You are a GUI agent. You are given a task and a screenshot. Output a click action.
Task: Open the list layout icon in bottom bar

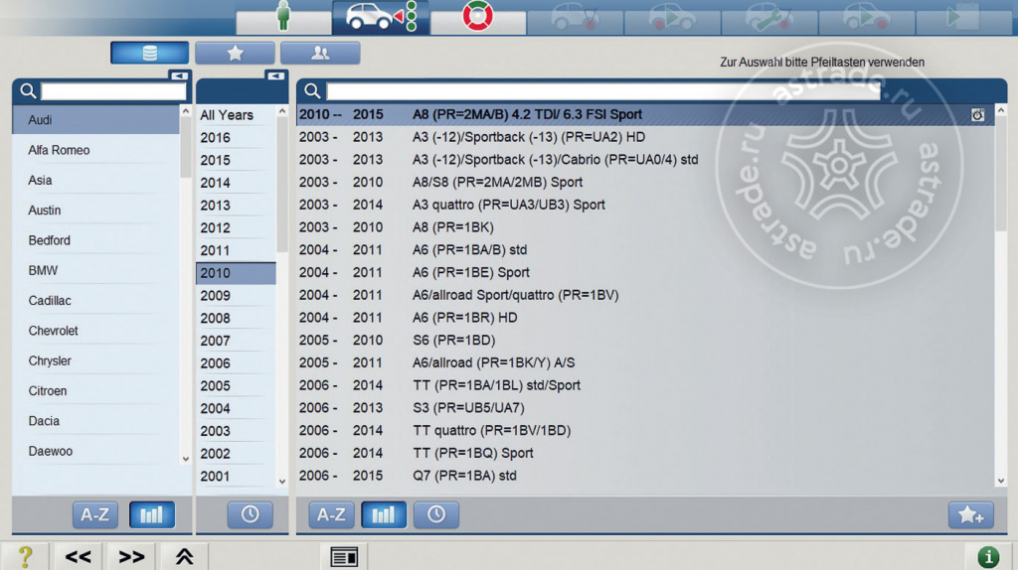tap(344, 557)
